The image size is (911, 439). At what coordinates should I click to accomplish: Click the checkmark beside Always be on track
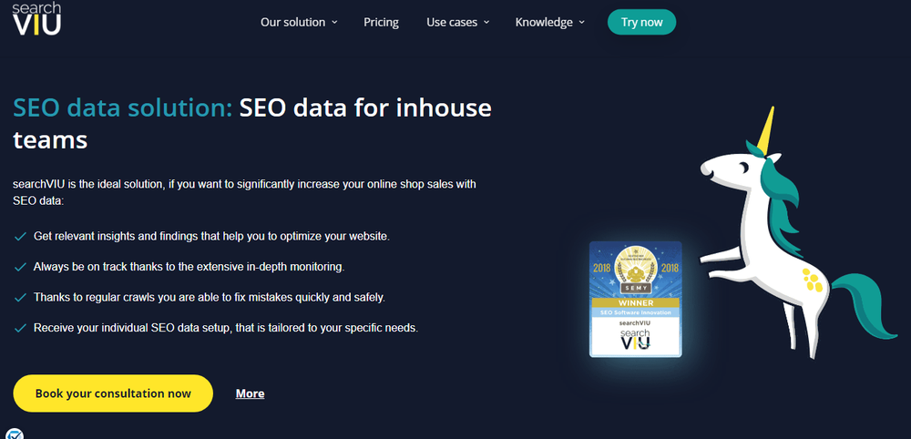tap(20, 267)
